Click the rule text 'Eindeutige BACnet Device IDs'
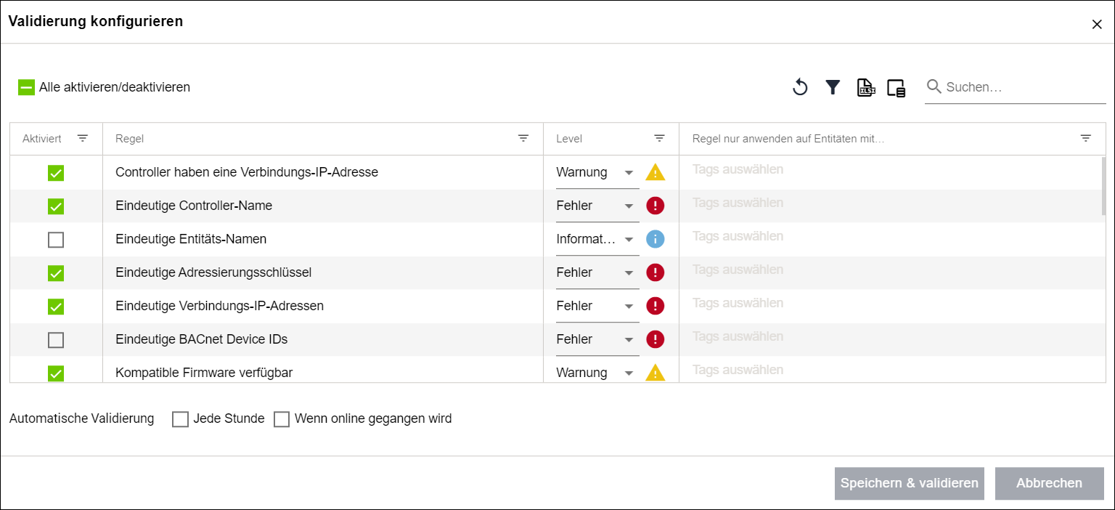Image resolution: width=1115 pixels, height=510 pixels. pyautogui.click(x=202, y=339)
